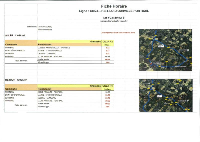Click the ALLER route satellite map

coord(165,50)
